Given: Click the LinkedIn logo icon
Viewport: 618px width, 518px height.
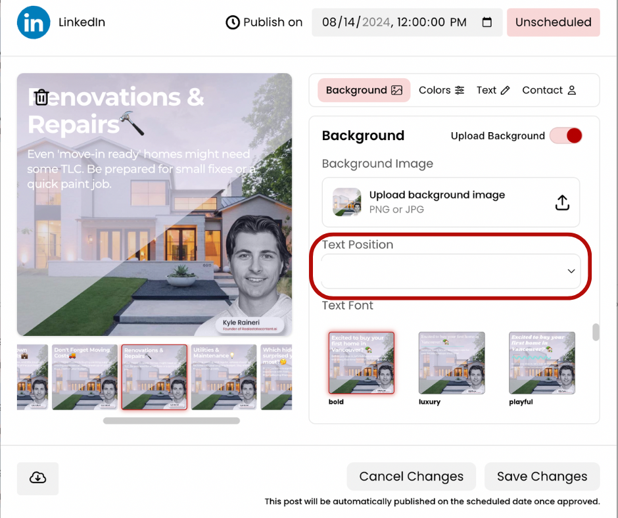Looking at the screenshot, I should [x=34, y=22].
